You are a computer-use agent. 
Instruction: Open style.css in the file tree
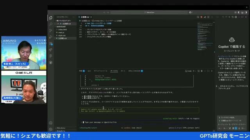click(62, 35)
